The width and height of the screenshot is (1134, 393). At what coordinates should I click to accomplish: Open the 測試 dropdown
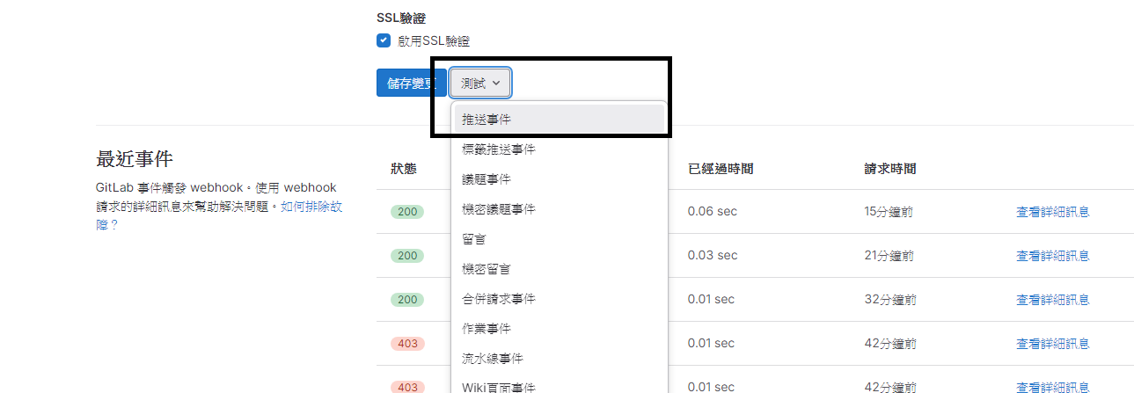[480, 83]
